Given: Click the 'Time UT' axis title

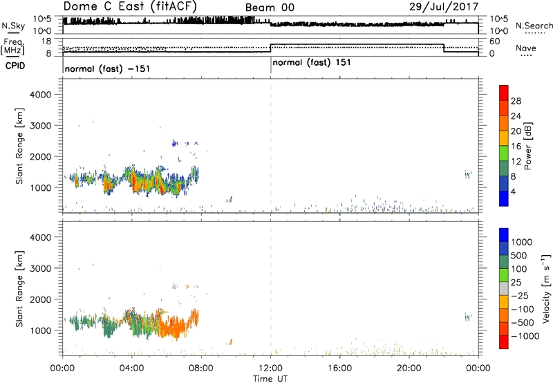Looking at the screenshot, I should tap(270, 379).
